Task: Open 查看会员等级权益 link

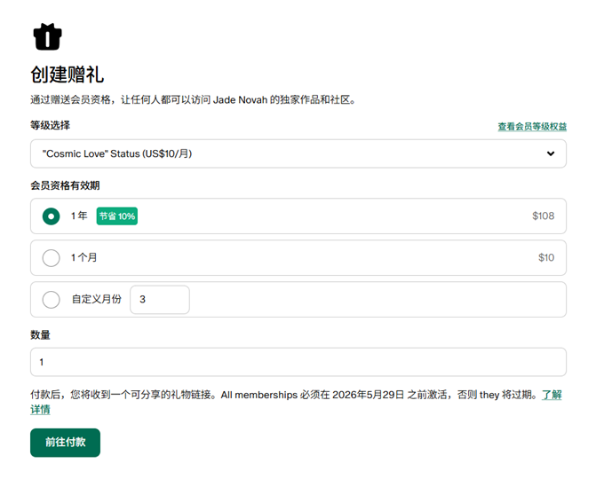Action: point(531,127)
